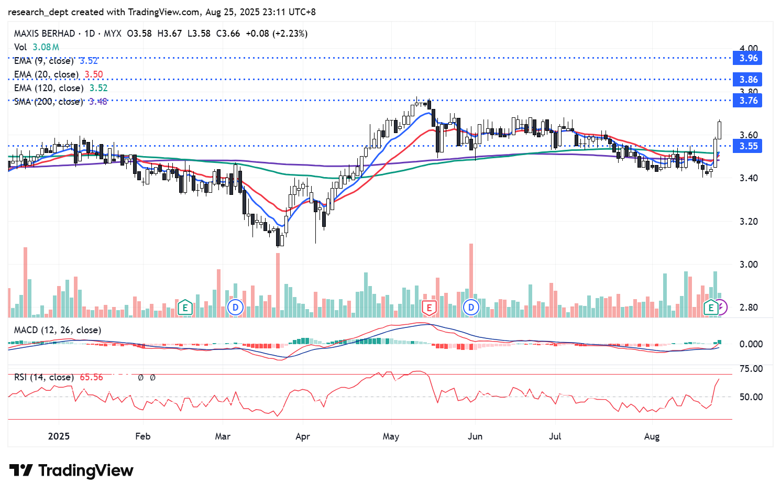Image resolution: width=781 pixels, height=494 pixels.
Task: Click the May label on time axis
Action: pyautogui.click(x=391, y=436)
